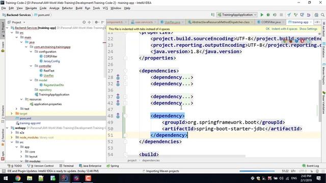The height and width of the screenshot is (183, 326).
Task: Open the Terminal tool window
Action: tap(67, 166)
